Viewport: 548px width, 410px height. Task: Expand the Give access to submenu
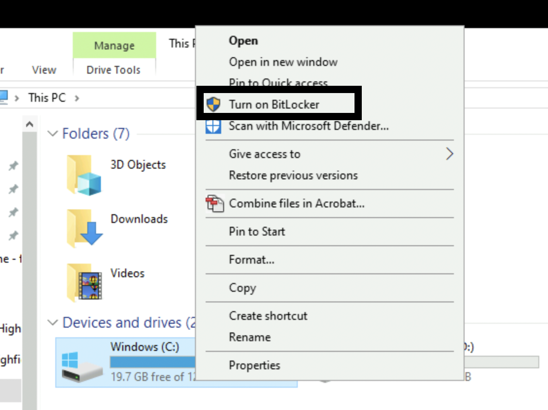pos(449,154)
